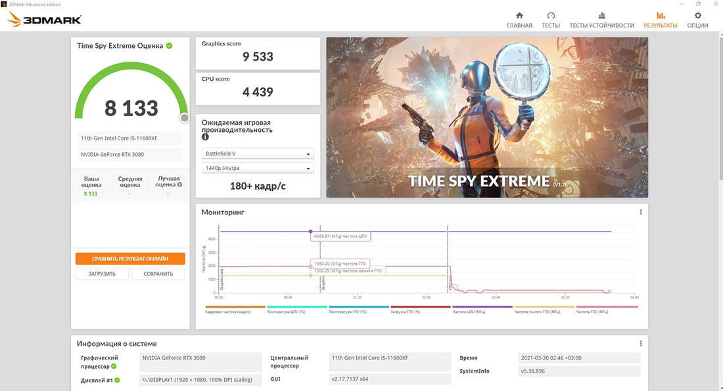Open Тесты устойчивости stress tests tab
Image resolution: width=723 pixels, height=391 pixels.
(601, 20)
